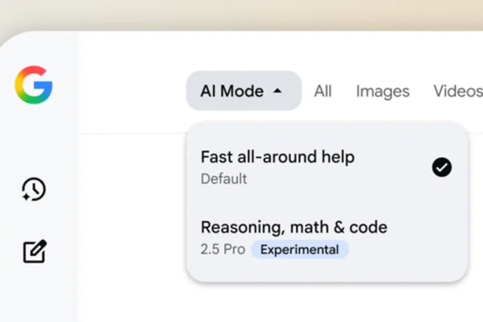Click the beige strip above the search page
483x322 pixels.
click(x=236, y=14)
